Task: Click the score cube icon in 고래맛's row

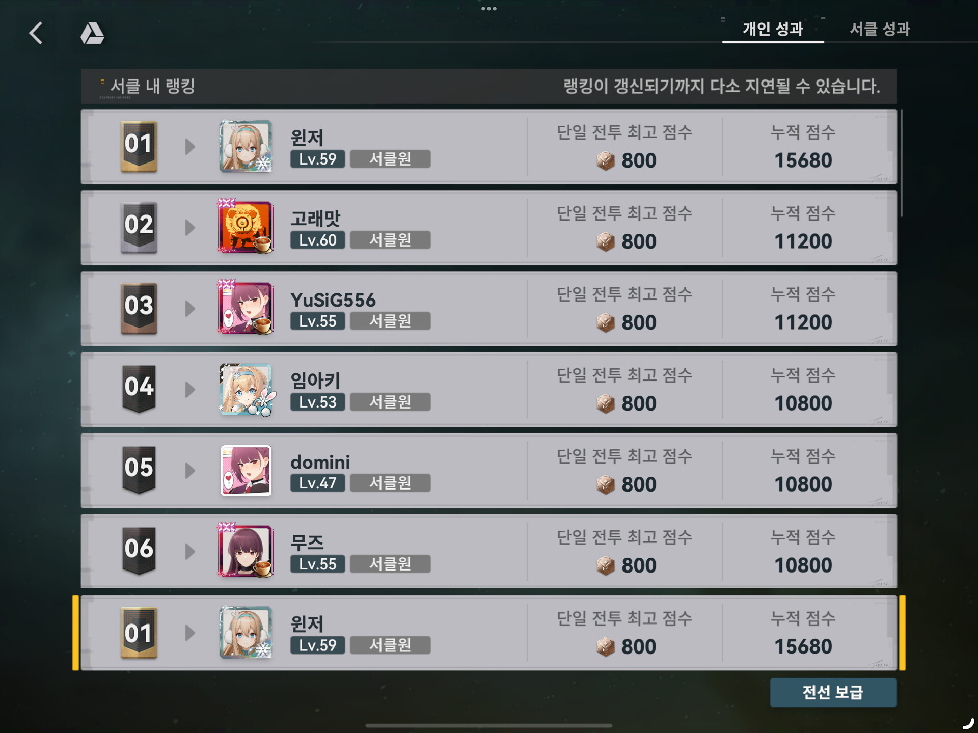Action: [606, 241]
